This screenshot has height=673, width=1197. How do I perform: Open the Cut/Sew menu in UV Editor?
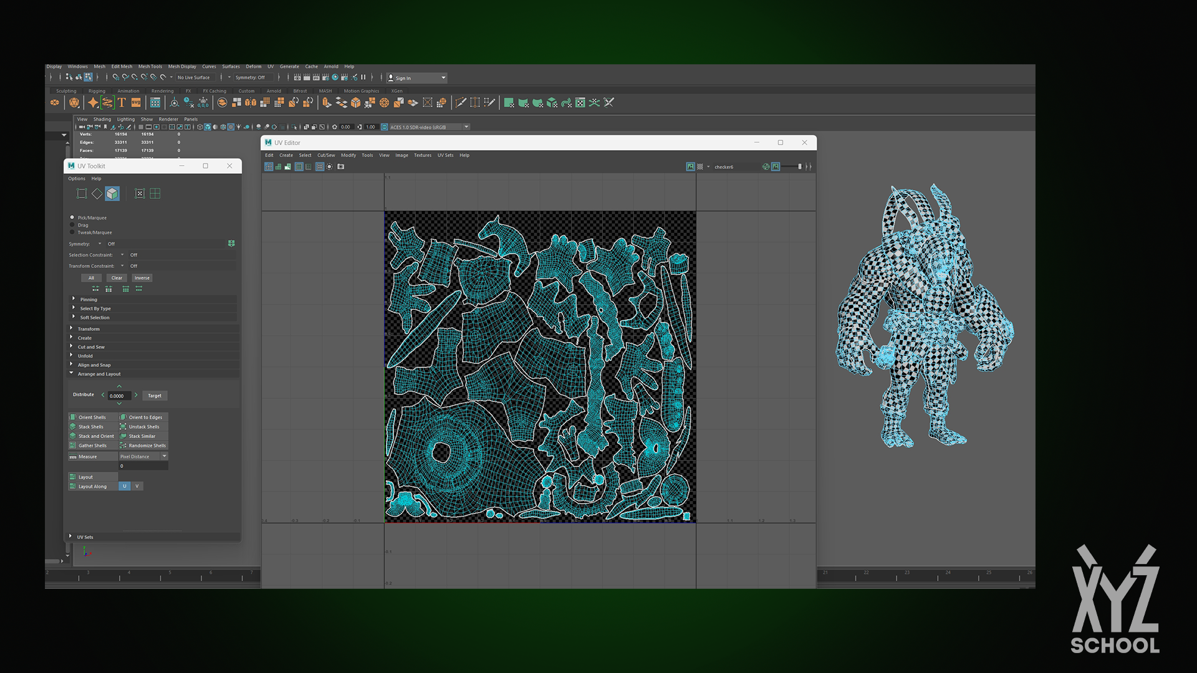(326, 155)
